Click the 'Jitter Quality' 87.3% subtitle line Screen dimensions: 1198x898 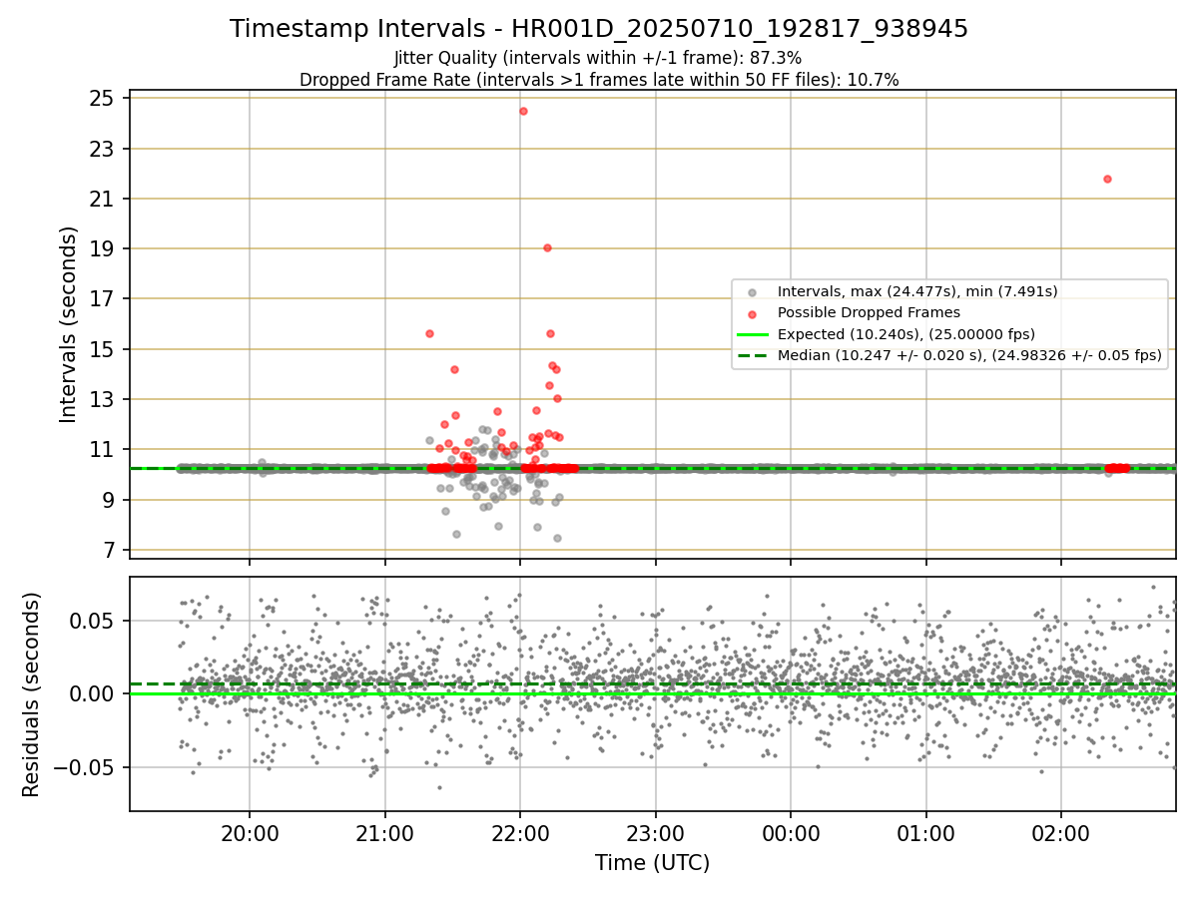tap(599, 59)
